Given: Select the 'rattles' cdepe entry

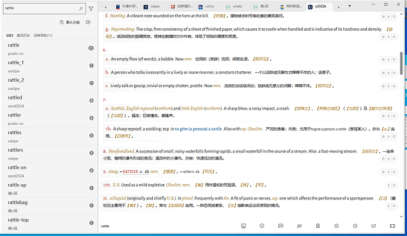Looking at the screenshot, I should (50, 137).
